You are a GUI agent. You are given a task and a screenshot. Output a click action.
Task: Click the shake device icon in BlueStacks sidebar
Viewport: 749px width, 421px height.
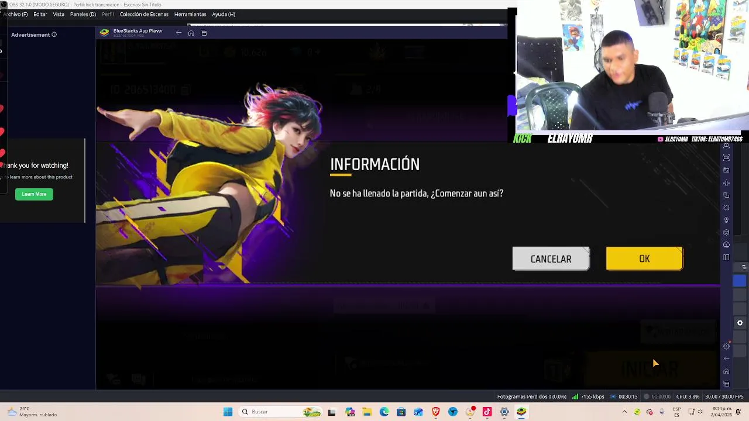pyautogui.click(x=726, y=208)
